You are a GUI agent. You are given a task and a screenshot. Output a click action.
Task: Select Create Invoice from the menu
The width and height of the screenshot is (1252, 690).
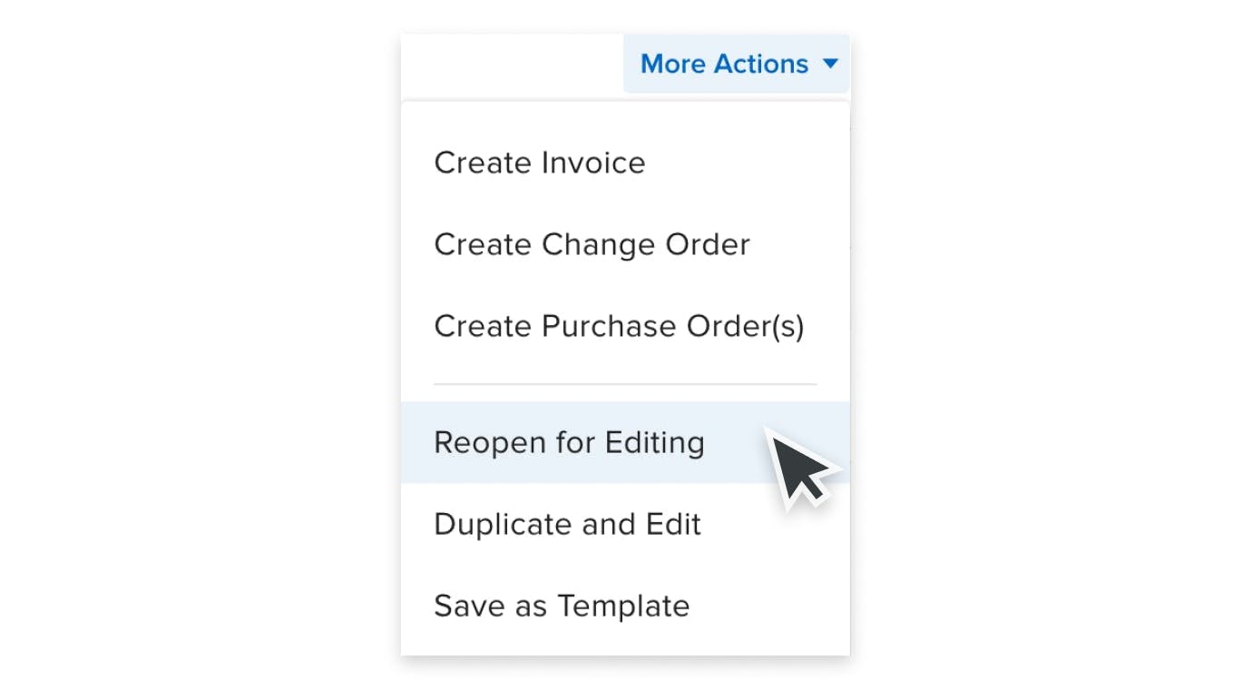click(x=540, y=163)
